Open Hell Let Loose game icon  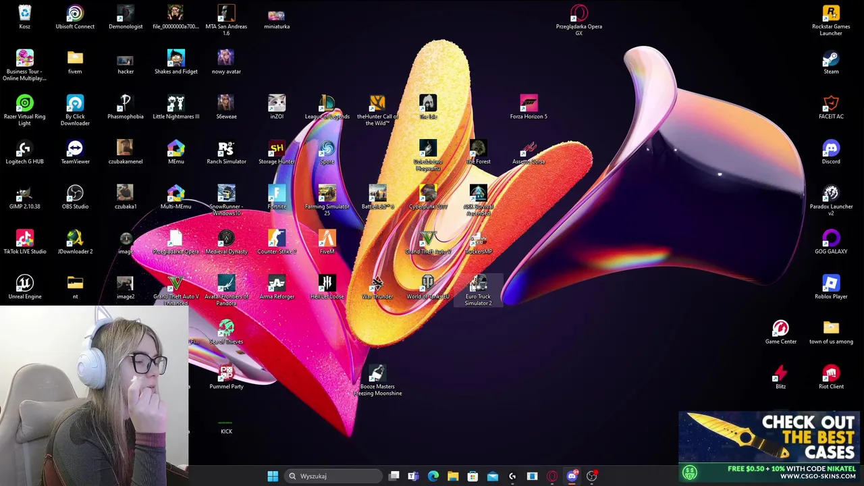[327, 288]
